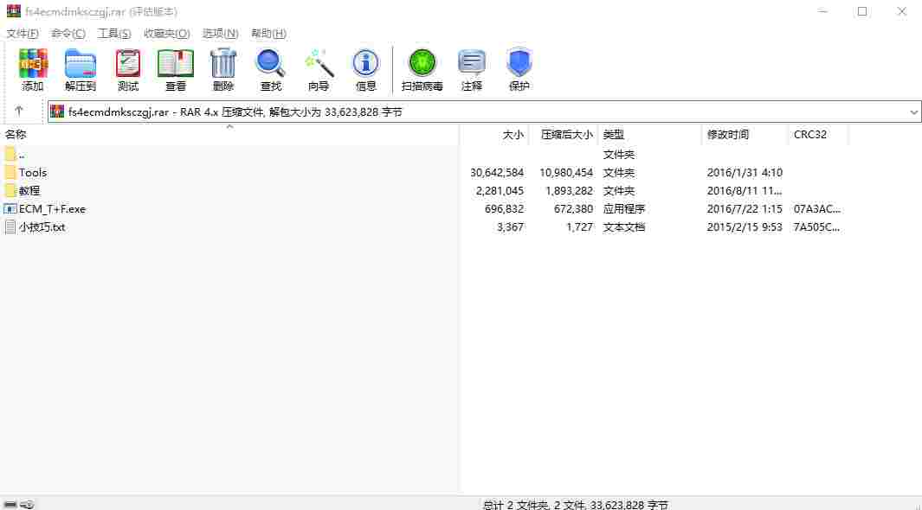
Task: Sort by 名称 column header
Action: point(229,134)
